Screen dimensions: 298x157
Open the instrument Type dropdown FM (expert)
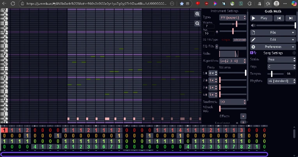[x=233, y=18]
